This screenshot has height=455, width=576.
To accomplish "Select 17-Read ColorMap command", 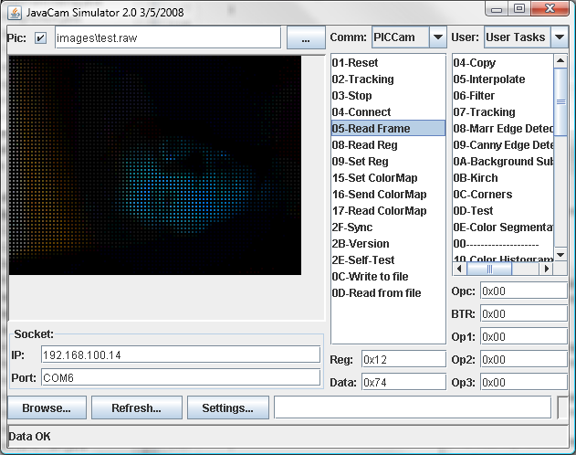I will click(x=388, y=210).
